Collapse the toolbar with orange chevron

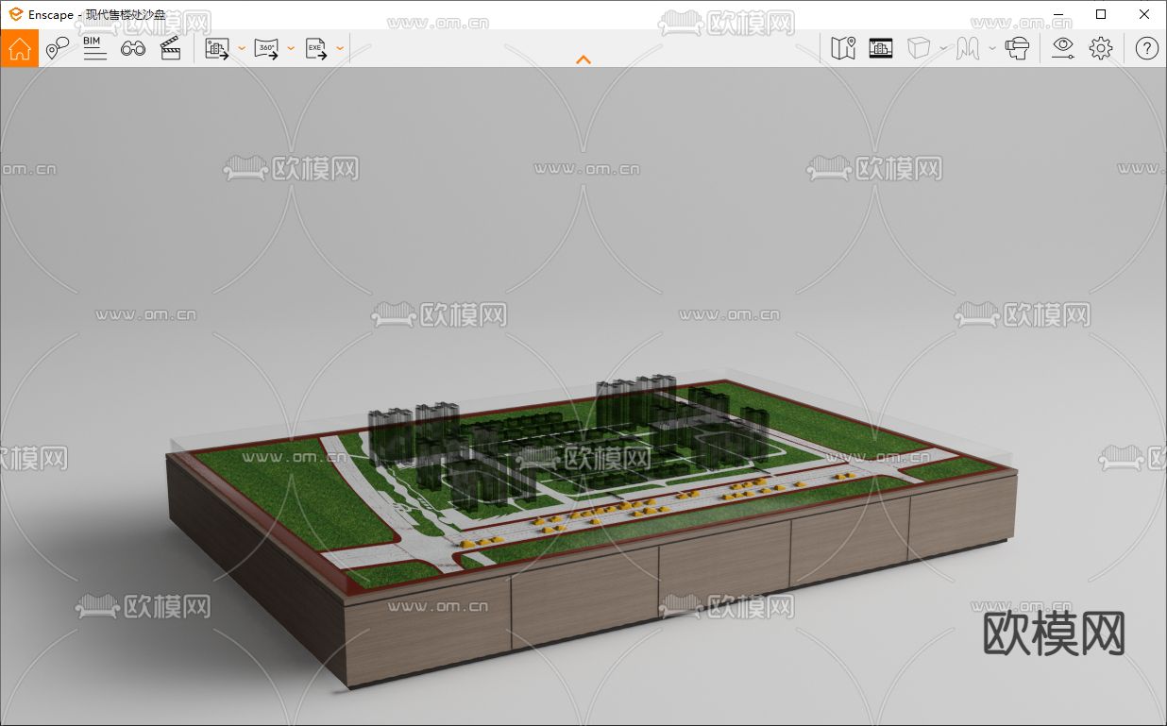click(583, 59)
